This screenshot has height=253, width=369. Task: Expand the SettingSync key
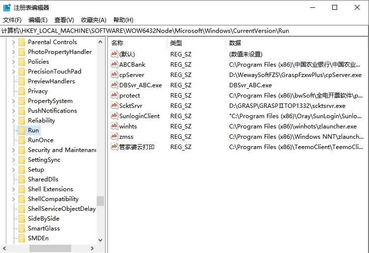pyautogui.click(x=13, y=160)
